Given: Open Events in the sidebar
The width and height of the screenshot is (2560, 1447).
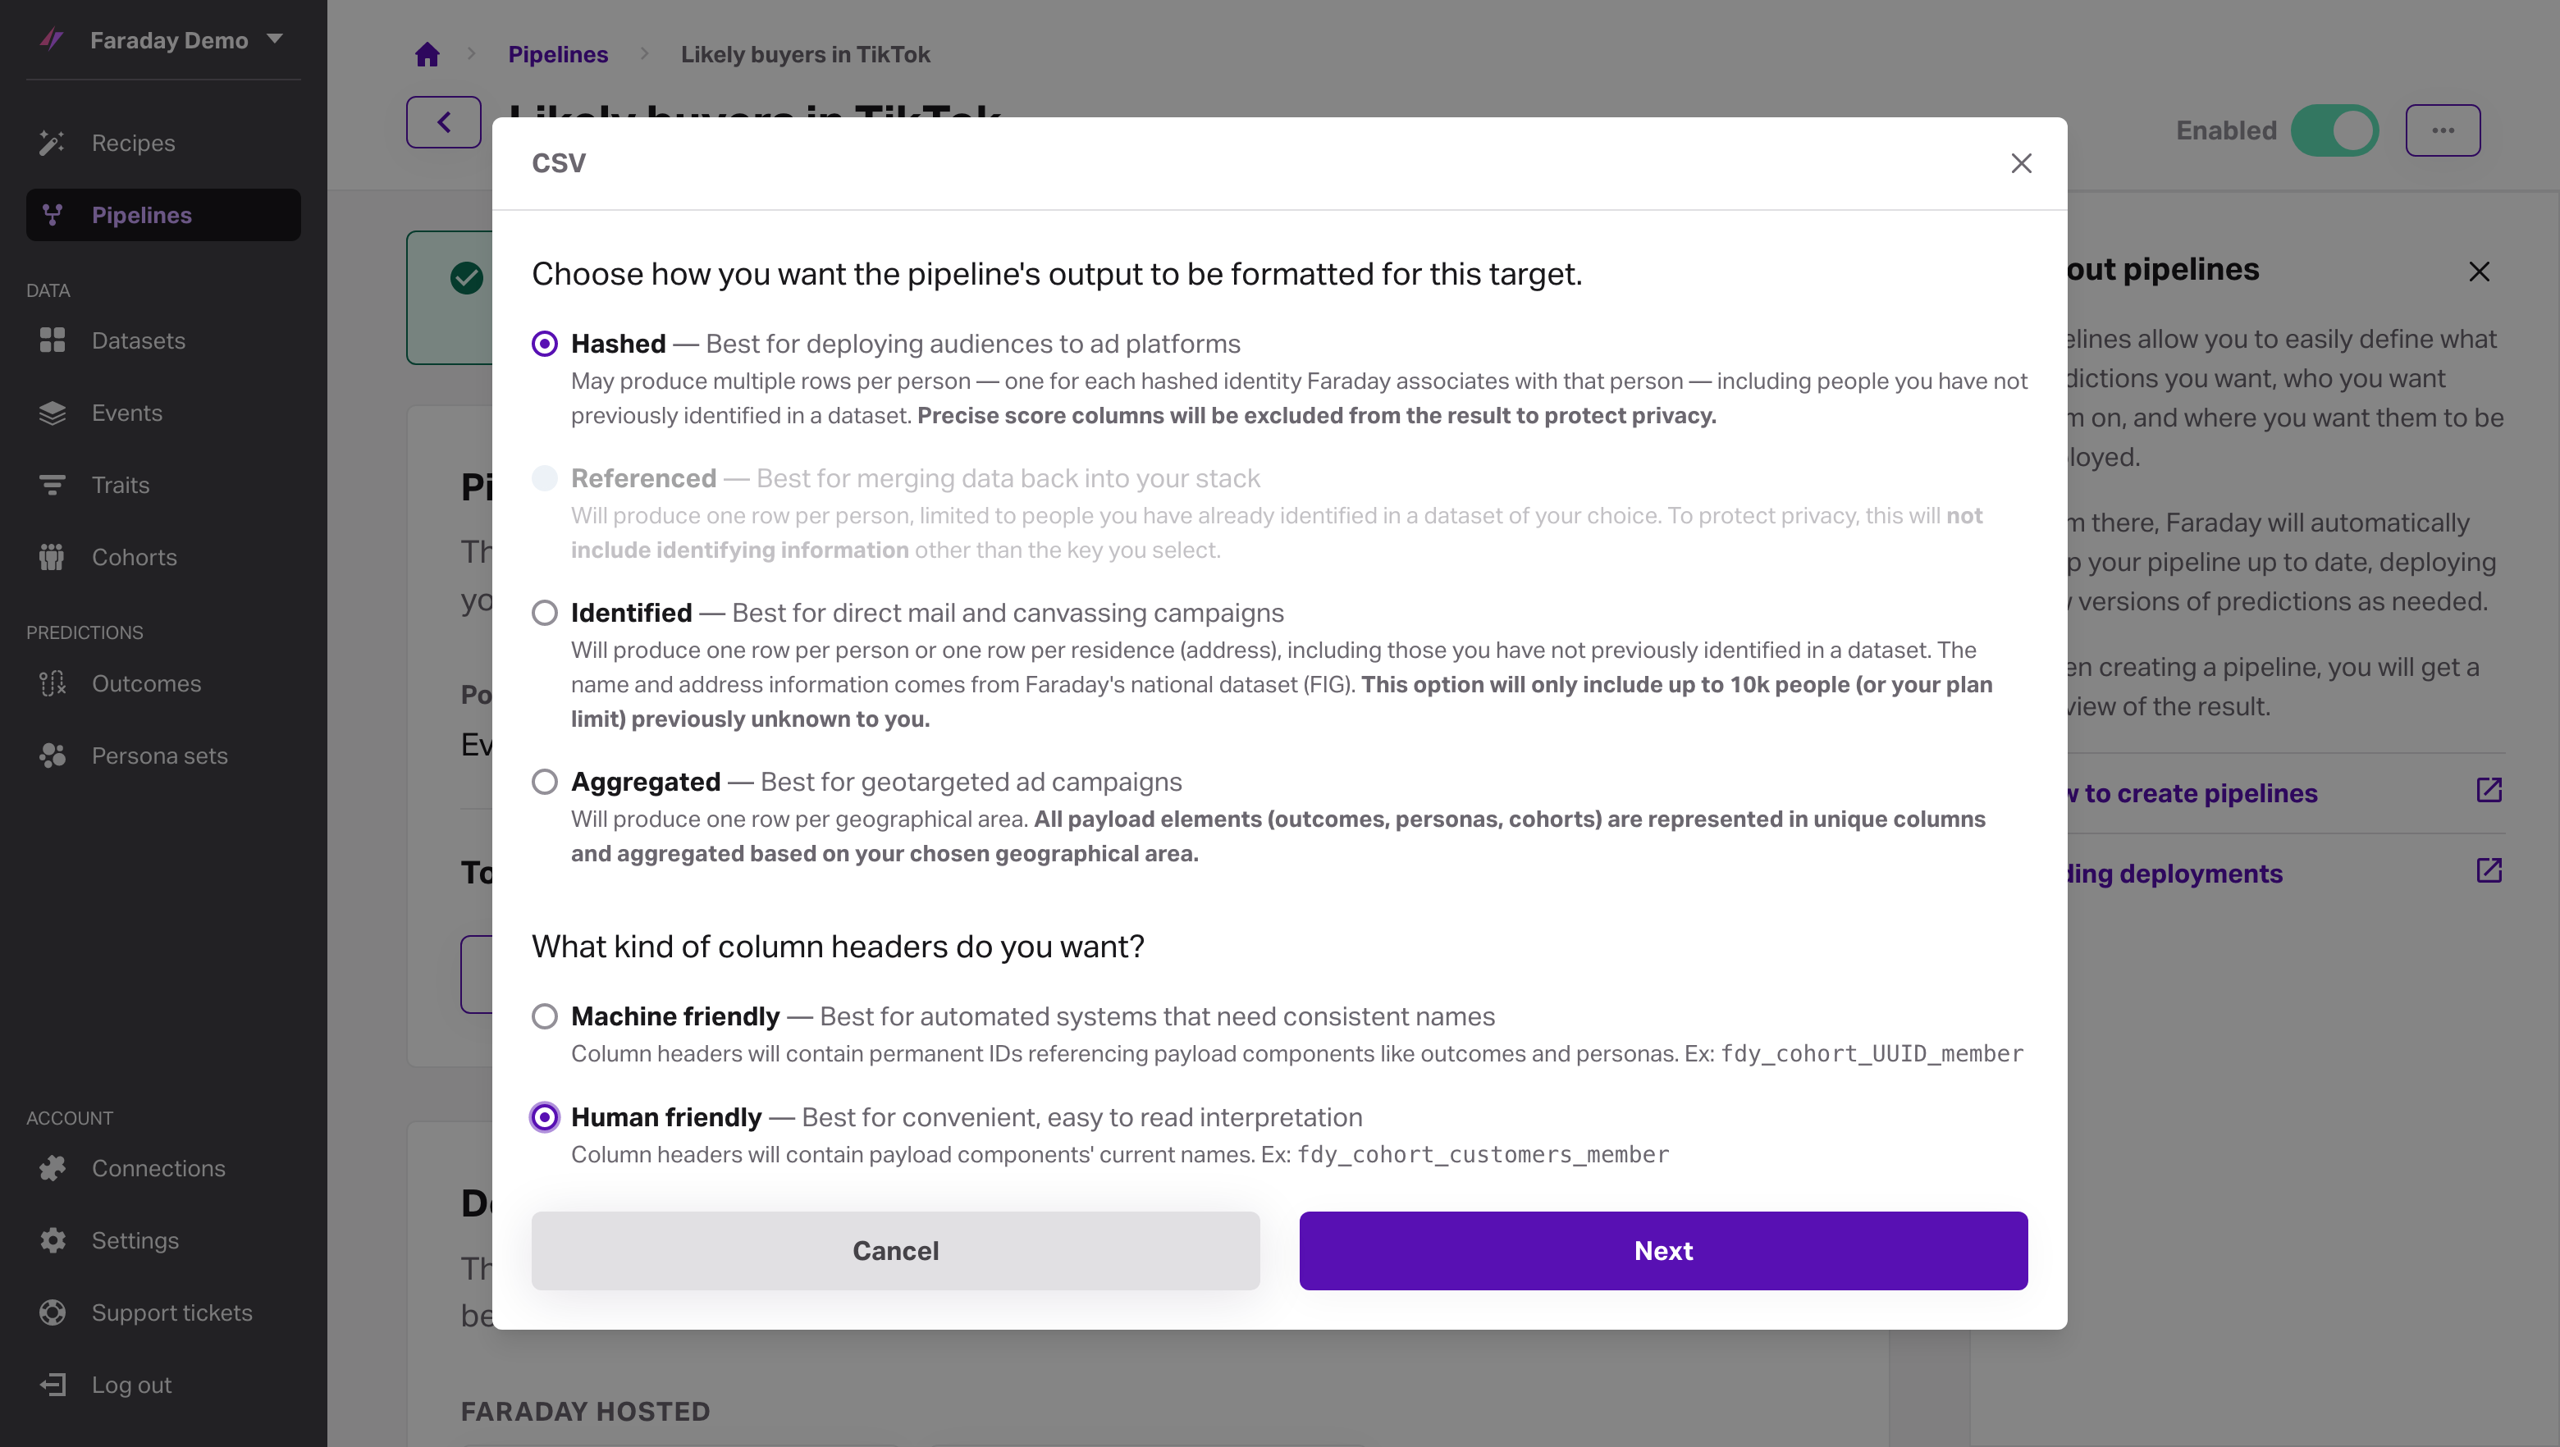Looking at the screenshot, I should (163, 413).
